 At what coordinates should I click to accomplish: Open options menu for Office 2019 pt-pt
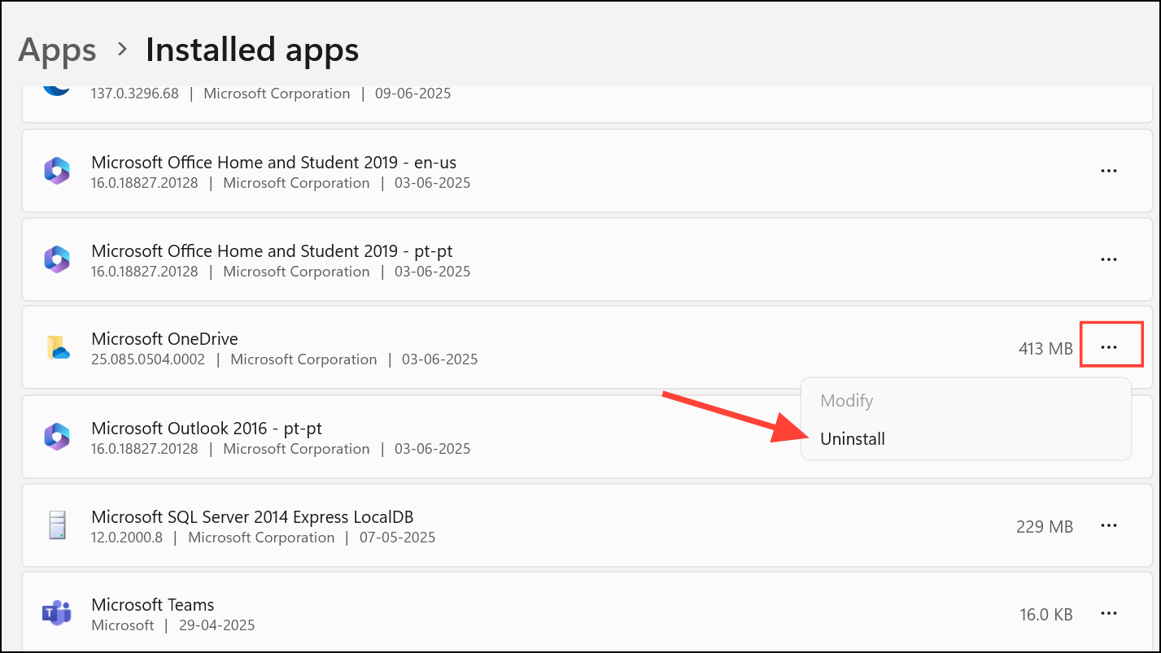click(x=1108, y=259)
